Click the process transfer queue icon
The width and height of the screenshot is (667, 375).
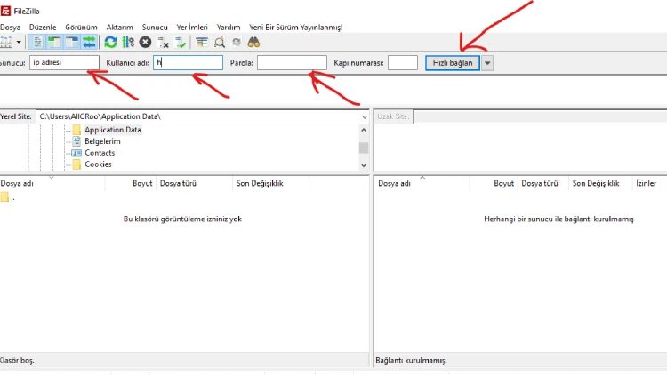coord(128,42)
